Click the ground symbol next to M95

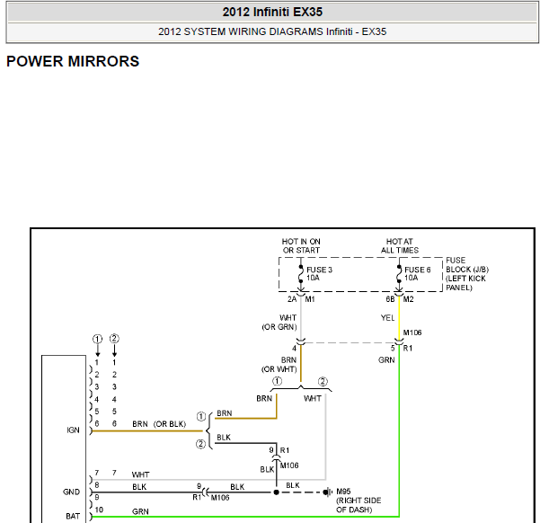tap(327, 492)
